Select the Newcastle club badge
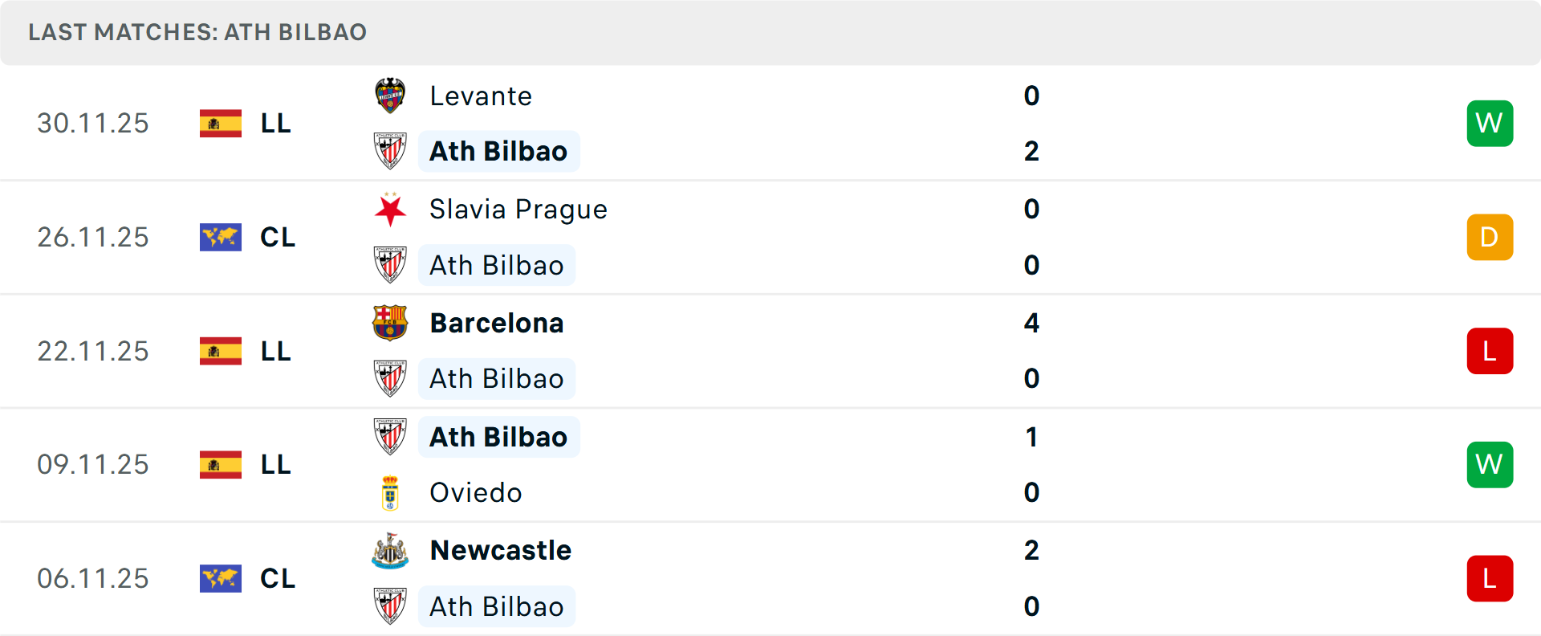The height and width of the screenshot is (636, 1541). tap(391, 551)
